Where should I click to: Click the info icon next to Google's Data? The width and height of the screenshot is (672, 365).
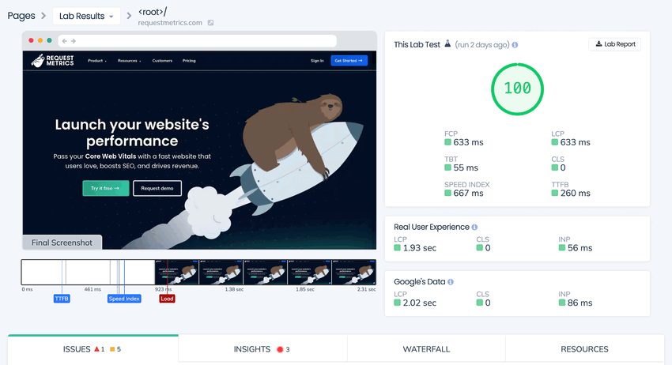click(451, 282)
